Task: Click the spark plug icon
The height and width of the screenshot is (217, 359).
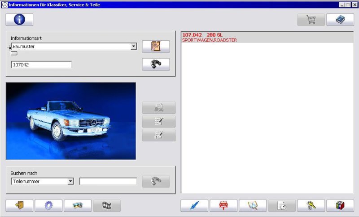Action: (194, 206)
